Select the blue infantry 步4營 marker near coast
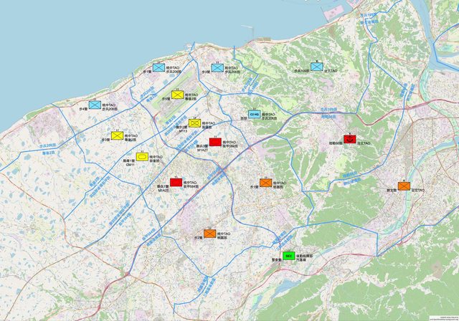The height and width of the screenshot is (321, 459). click(x=95, y=105)
